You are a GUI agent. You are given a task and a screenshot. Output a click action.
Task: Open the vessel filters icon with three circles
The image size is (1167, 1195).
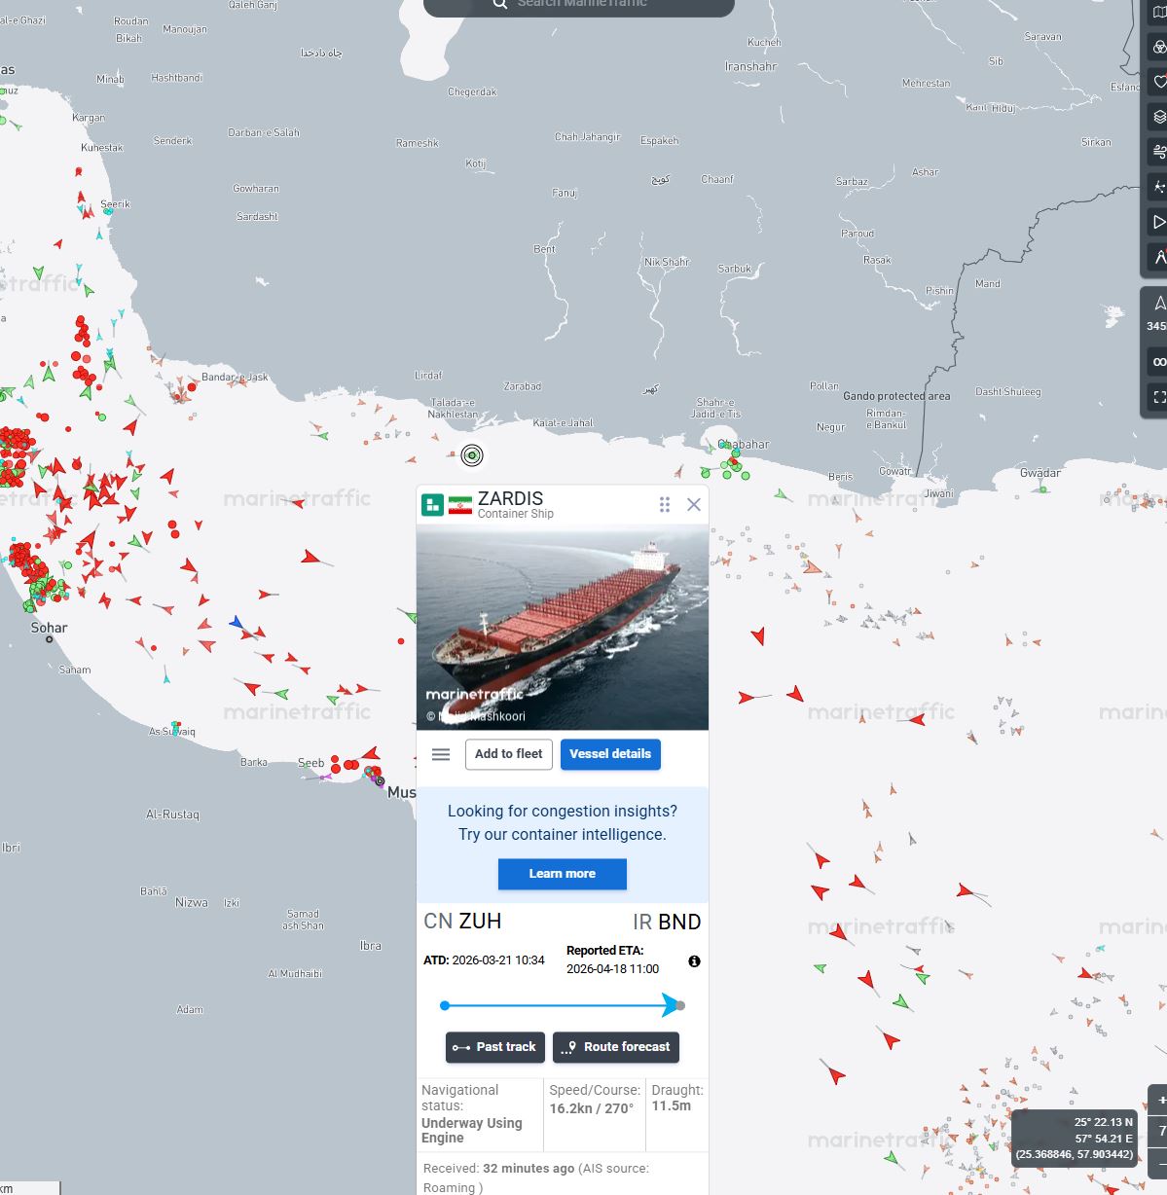click(x=1159, y=47)
